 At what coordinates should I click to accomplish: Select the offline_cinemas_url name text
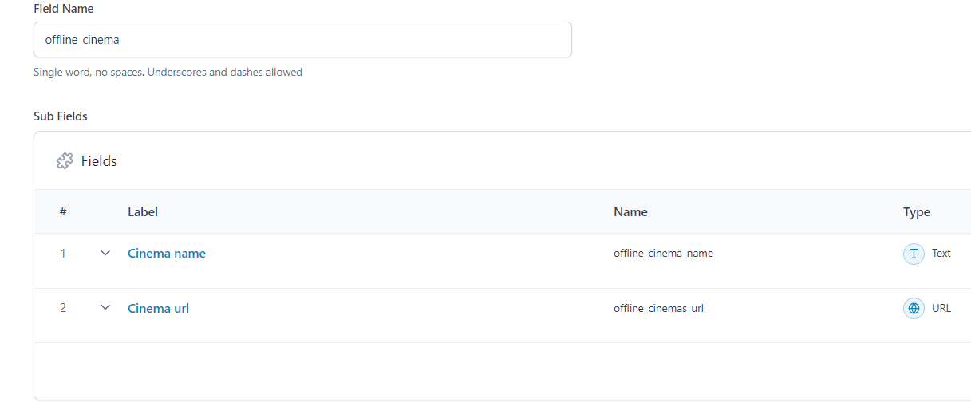pyautogui.click(x=658, y=308)
